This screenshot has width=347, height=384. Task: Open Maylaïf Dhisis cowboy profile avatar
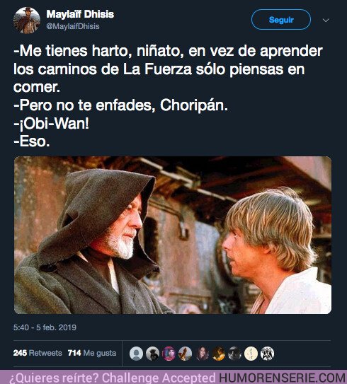click(27, 20)
